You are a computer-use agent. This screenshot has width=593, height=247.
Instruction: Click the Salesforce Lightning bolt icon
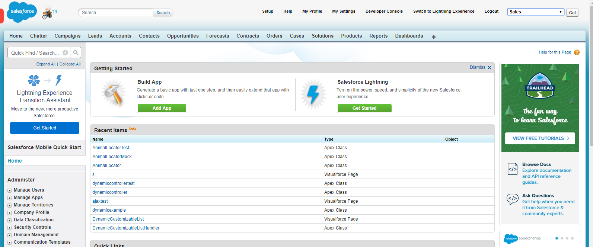pyautogui.click(x=313, y=94)
